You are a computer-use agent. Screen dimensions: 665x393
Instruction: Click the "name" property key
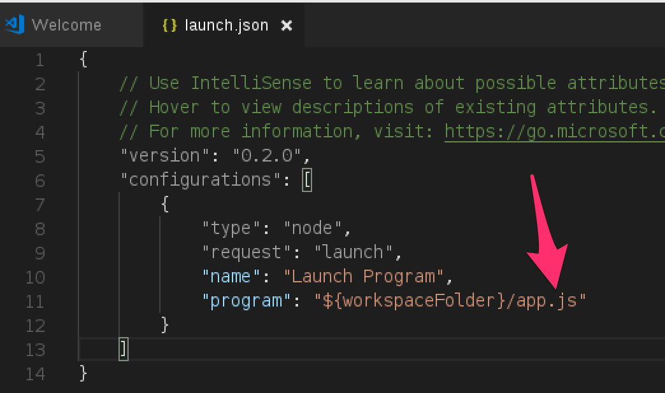pos(232,277)
